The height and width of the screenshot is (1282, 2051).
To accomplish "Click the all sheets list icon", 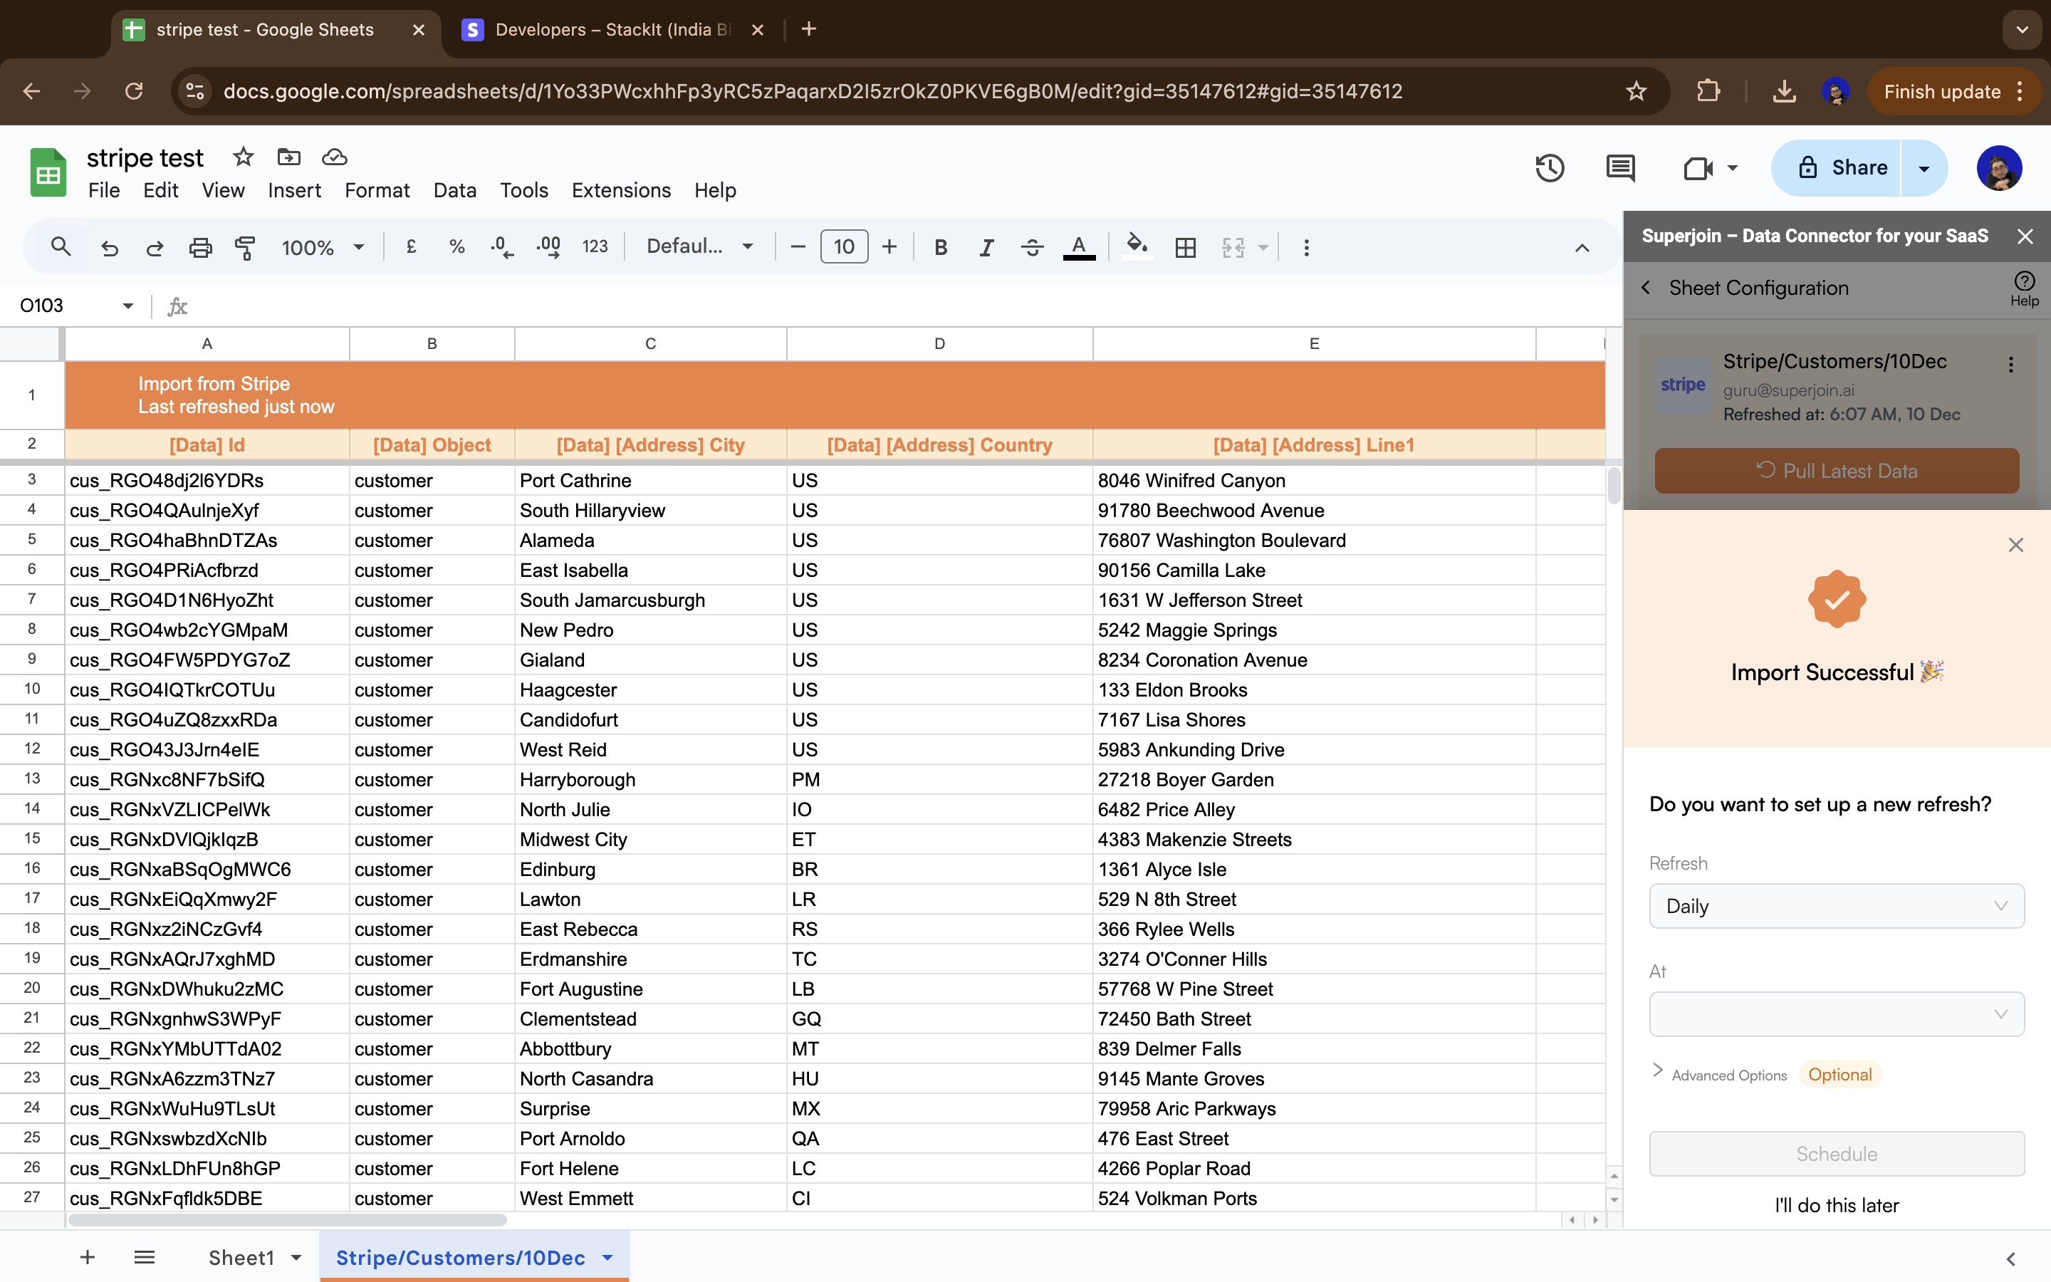I will 144,1256.
